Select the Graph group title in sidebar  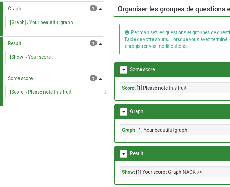pyautogui.click(x=15, y=9)
